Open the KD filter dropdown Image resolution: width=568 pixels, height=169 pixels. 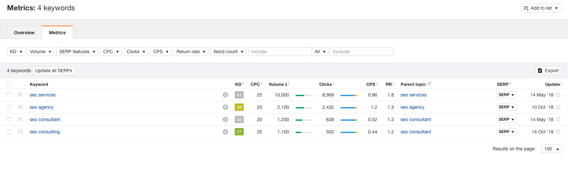click(x=16, y=52)
